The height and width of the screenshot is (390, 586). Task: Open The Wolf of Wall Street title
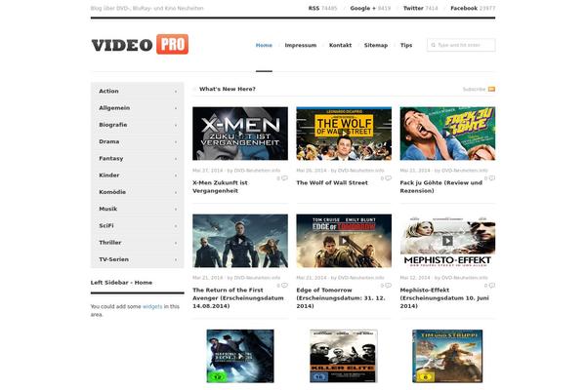tap(332, 183)
